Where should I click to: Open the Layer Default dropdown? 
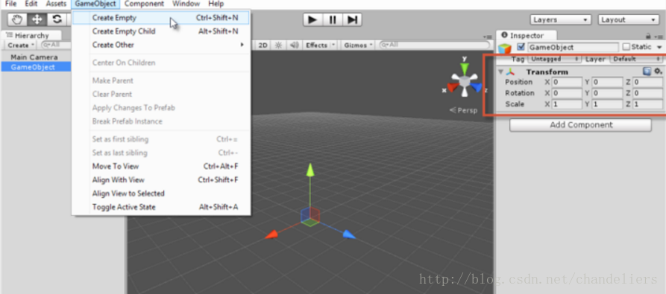coord(636,59)
